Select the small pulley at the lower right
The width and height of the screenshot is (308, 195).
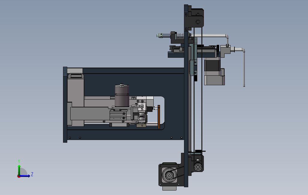point(198,167)
